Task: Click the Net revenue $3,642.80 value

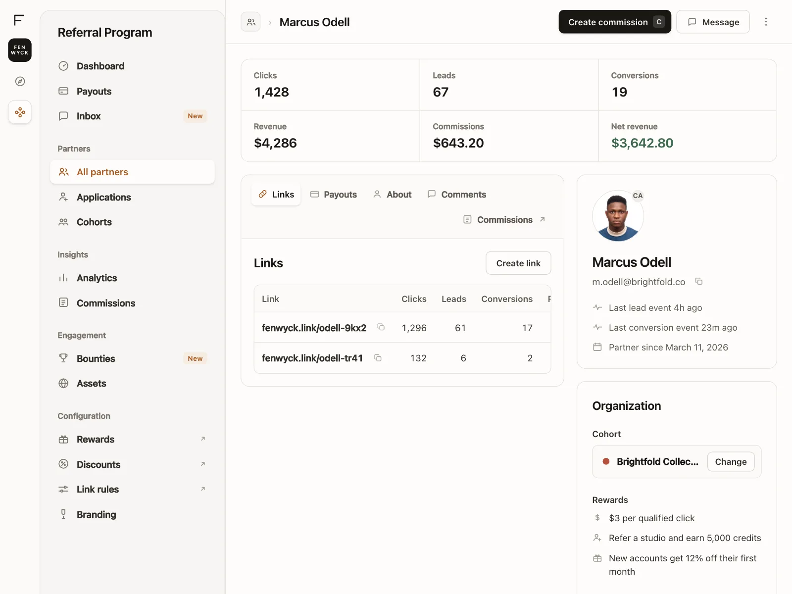Action: tap(642, 143)
